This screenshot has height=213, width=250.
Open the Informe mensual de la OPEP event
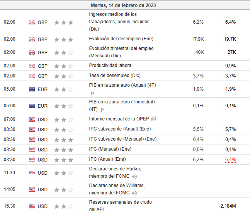pyautogui.click(x=119, y=119)
